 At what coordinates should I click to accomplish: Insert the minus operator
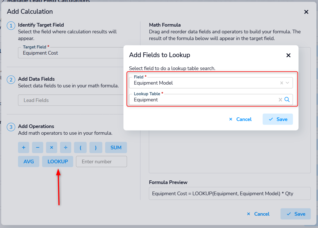38,148
